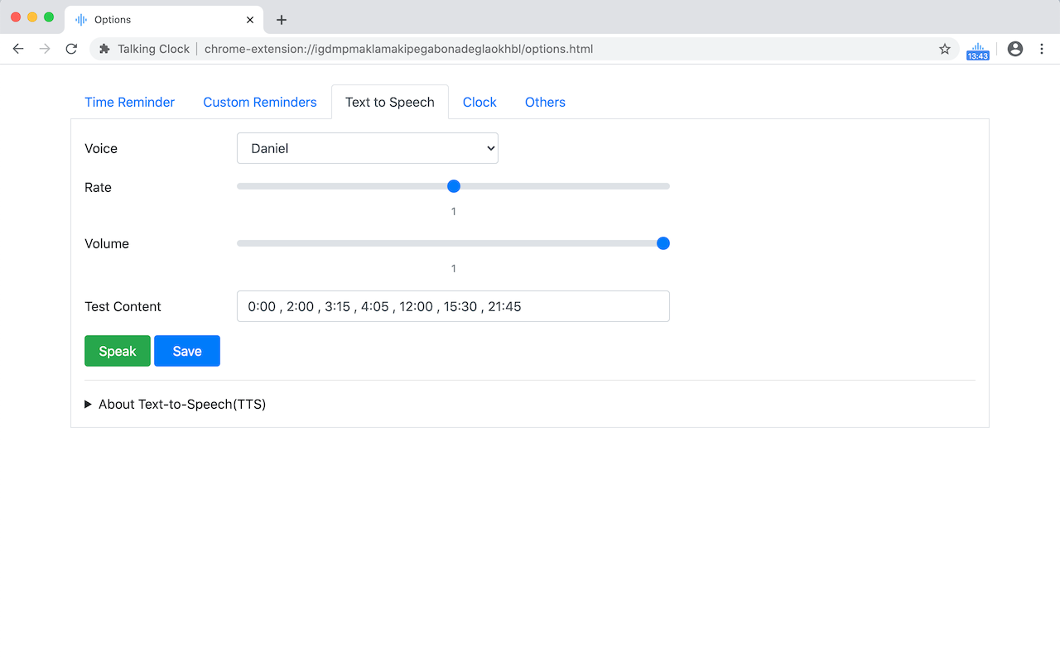
Task: Click the Rate slider handle
Action: tap(454, 186)
